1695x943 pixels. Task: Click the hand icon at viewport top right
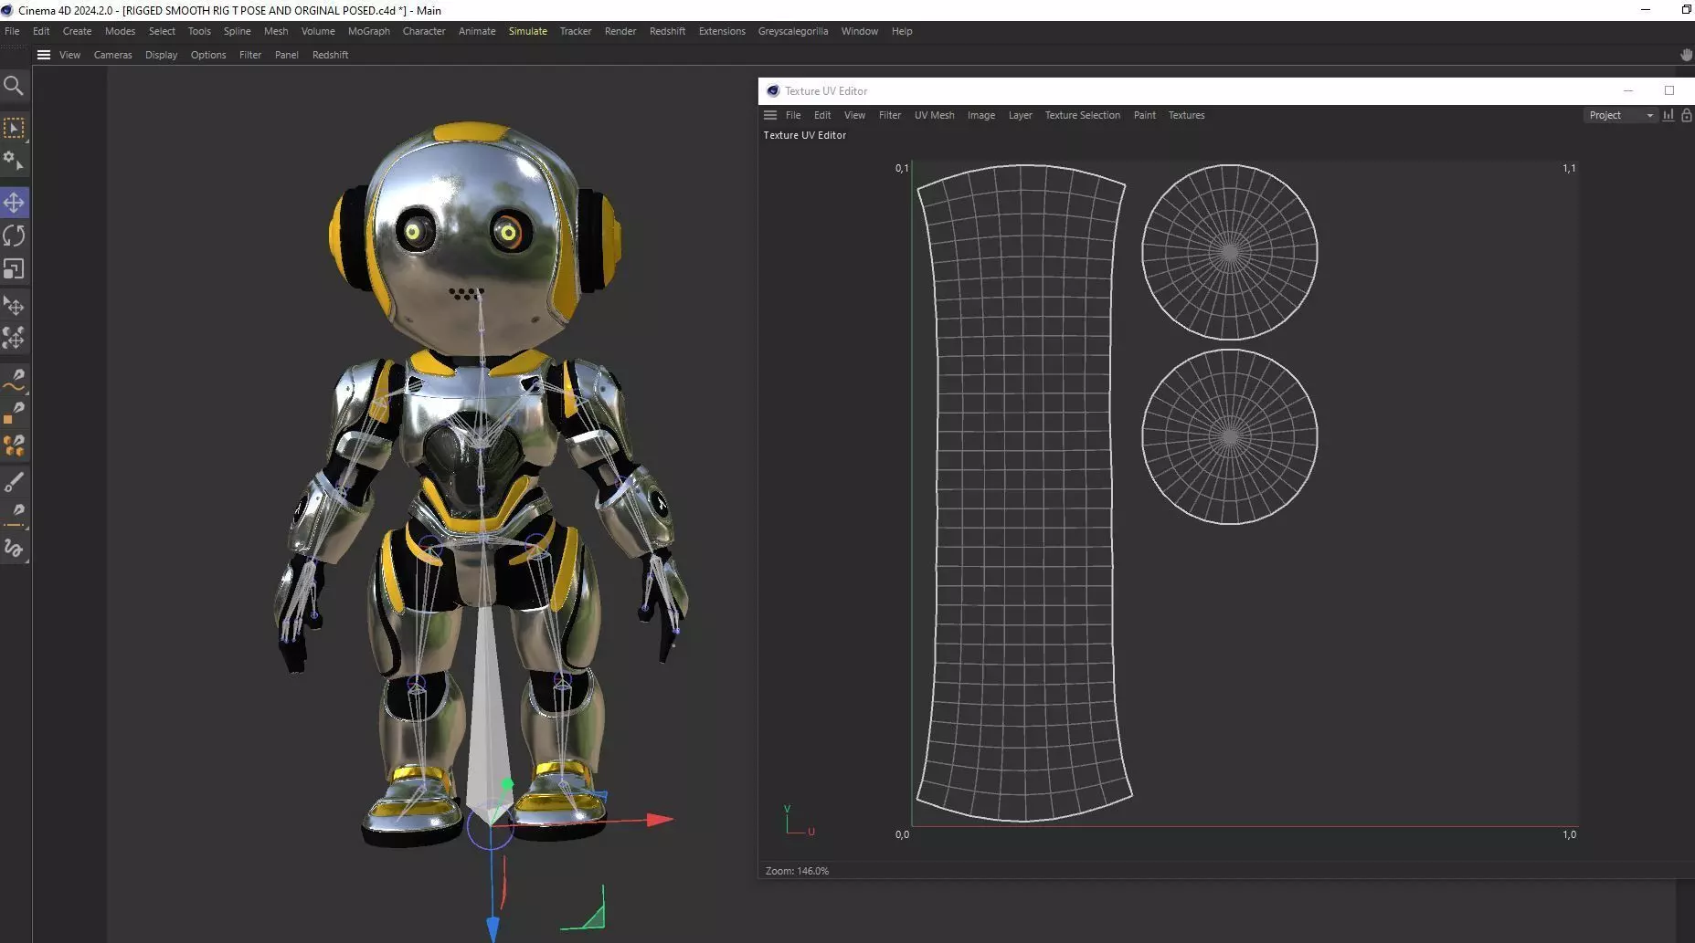pyautogui.click(x=1686, y=55)
